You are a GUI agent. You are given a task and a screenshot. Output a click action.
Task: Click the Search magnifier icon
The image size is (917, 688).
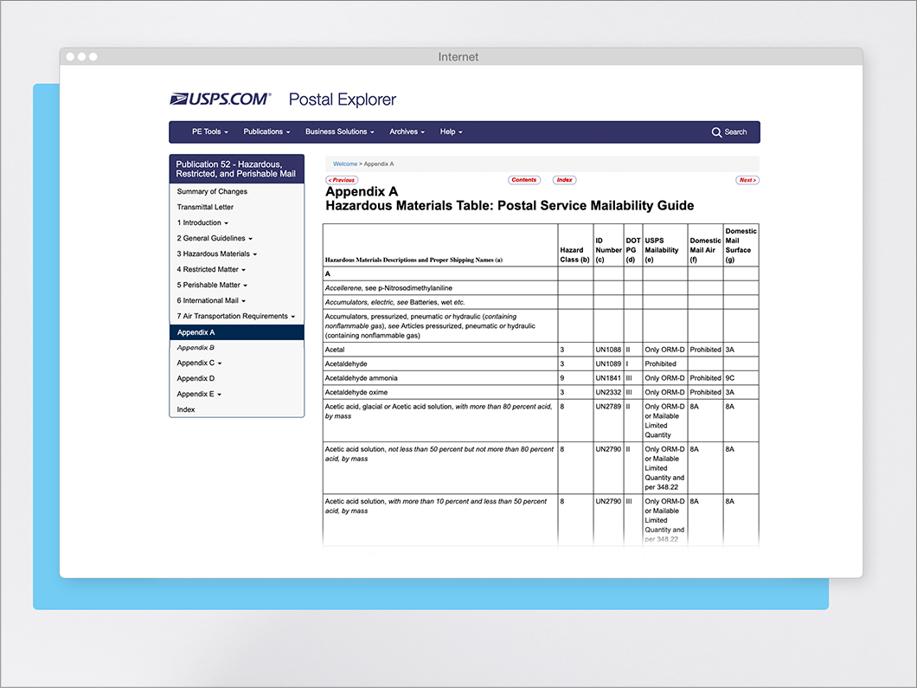716,132
